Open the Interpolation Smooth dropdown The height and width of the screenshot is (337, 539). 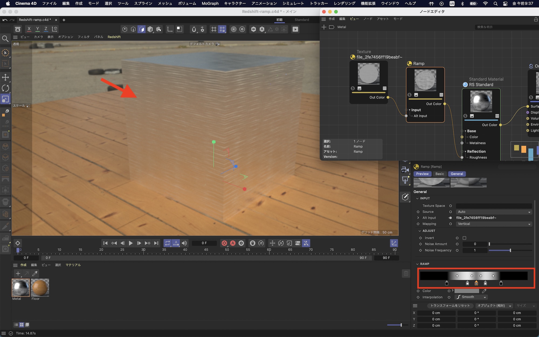click(x=472, y=297)
